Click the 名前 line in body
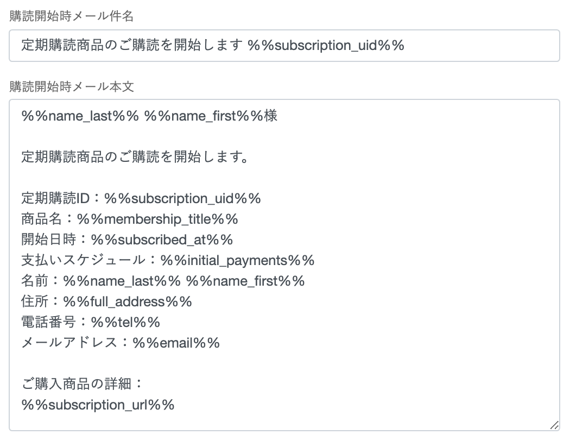 163,281
